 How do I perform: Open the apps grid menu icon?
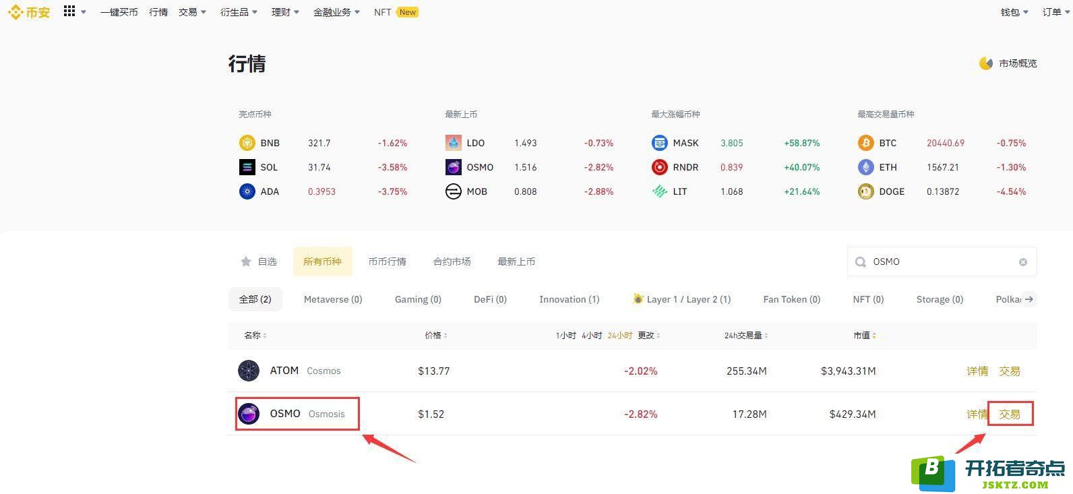69,11
